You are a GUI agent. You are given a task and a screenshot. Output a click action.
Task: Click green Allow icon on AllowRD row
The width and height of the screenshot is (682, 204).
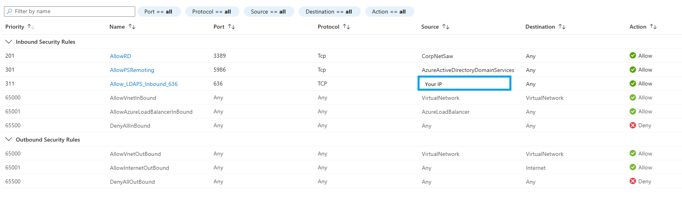tap(632, 56)
